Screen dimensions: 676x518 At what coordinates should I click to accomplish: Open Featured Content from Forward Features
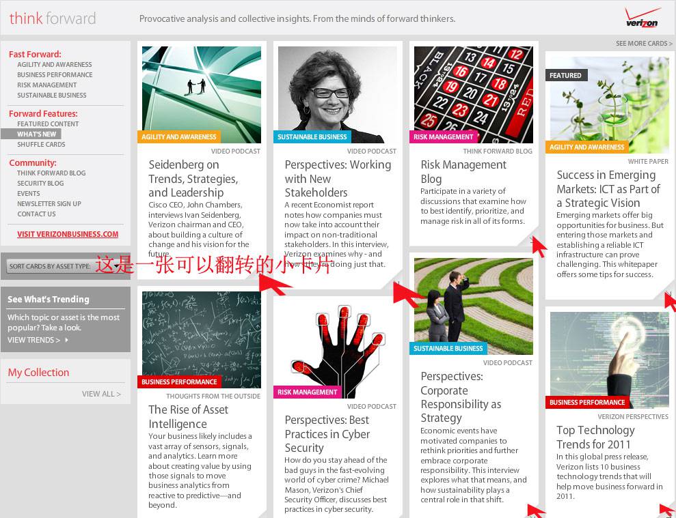48,124
